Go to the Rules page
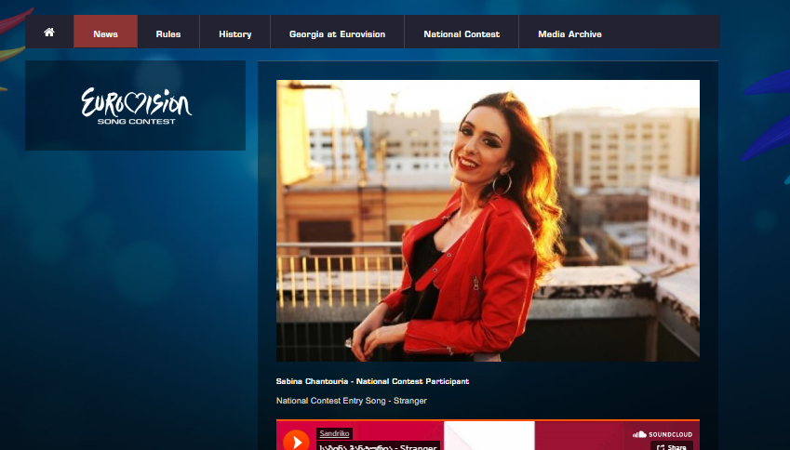790x450 pixels. 168,33
